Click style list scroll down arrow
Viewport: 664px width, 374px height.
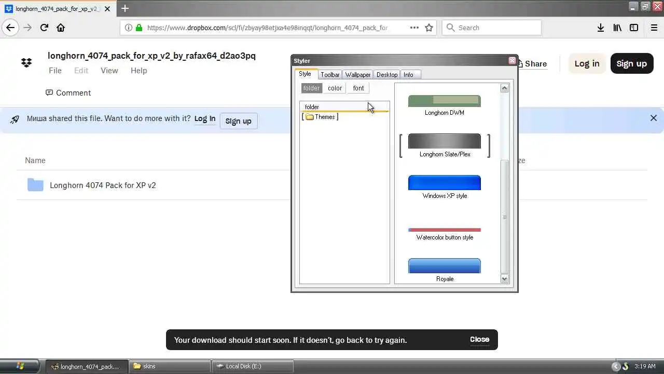[x=504, y=279]
